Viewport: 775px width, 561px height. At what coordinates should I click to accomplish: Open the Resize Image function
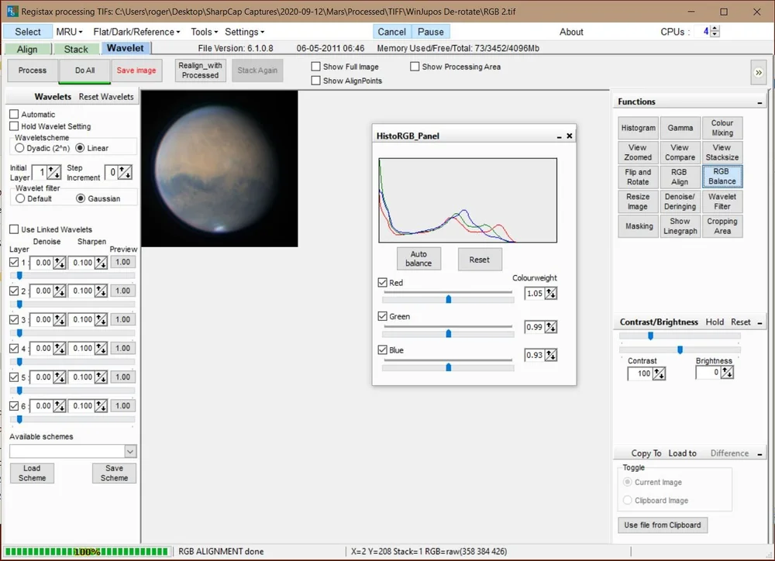[x=638, y=201]
